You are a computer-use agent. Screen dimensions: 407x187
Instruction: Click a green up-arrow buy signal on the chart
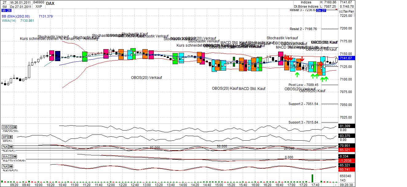[x=297, y=74]
